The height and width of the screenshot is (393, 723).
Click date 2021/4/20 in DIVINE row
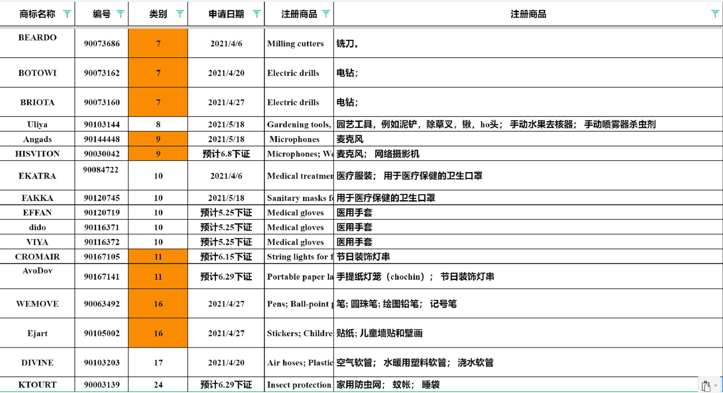click(x=226, y=363)
